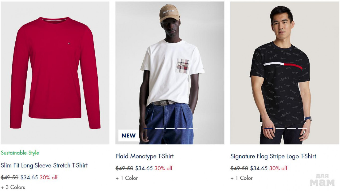340x191 pixels.
Task: Open Signature Flag Stripe Logo T-Shirt title link
Action: click(273, 156)
